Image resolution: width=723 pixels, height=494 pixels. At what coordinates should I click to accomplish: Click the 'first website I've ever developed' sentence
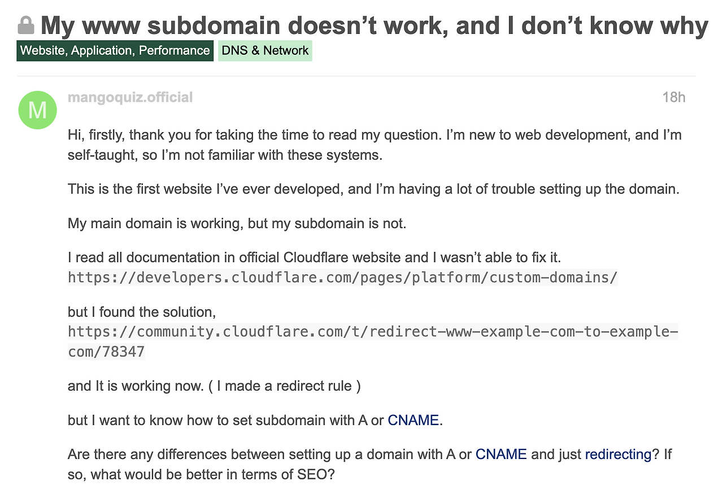pos(373,189)
